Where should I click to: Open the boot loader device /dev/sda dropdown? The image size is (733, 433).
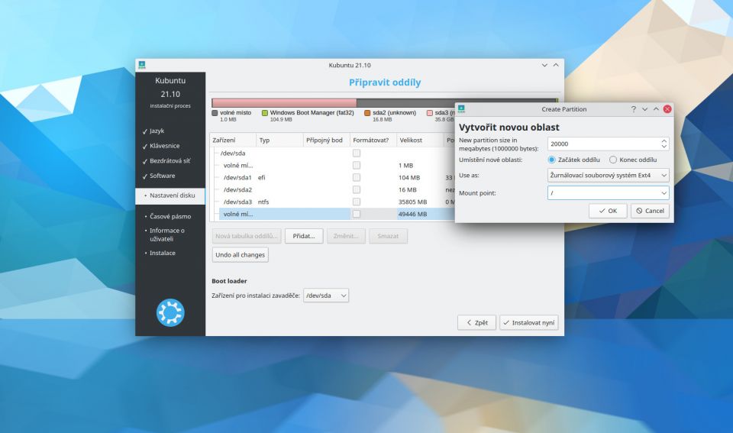point(326,296)
